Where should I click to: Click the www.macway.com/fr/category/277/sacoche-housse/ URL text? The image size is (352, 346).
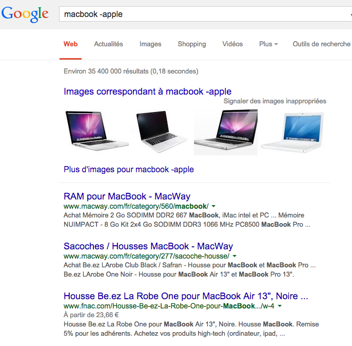click(x=147, y=256)
